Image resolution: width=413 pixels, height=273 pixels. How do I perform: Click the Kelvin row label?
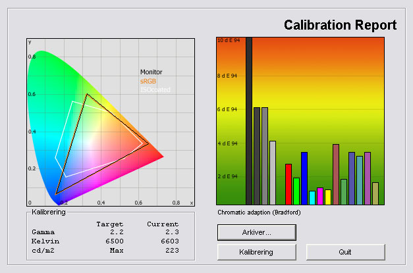[45, 241]
